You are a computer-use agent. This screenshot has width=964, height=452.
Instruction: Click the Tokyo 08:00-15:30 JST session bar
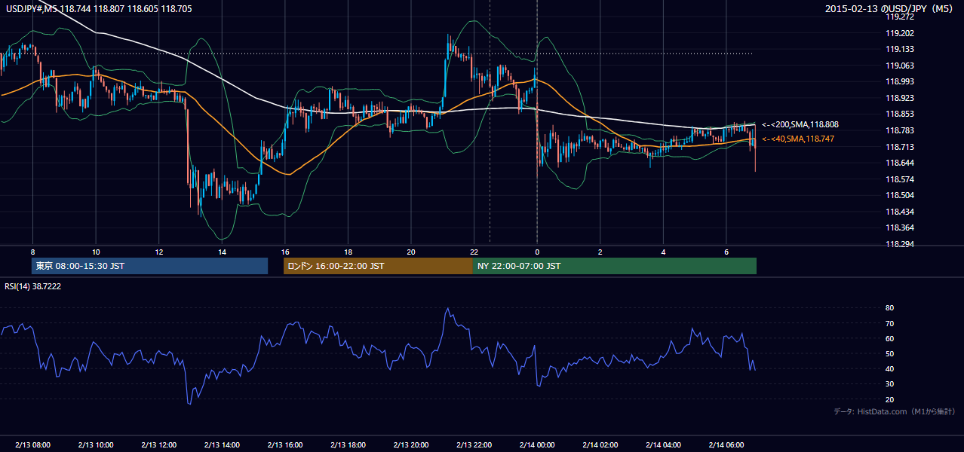point(150,266)
